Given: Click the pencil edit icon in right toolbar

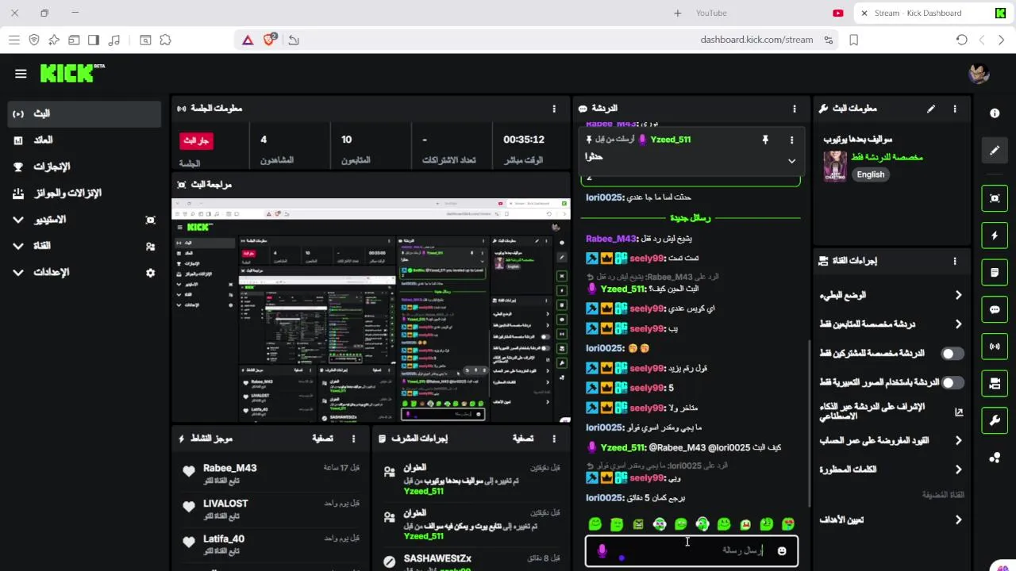Looking at the screenshot, I should coord(995,150).
